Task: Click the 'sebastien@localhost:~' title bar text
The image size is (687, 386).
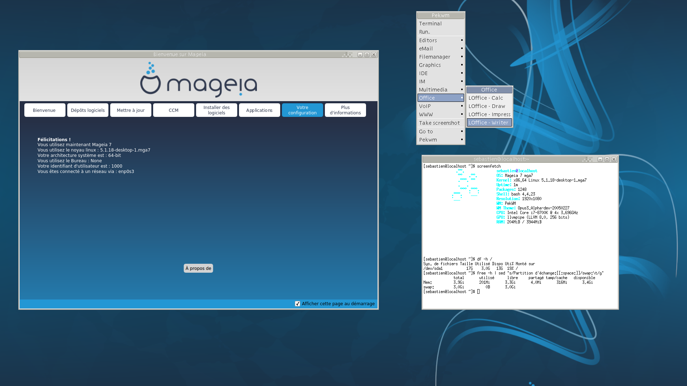Action: coord(501,159)
